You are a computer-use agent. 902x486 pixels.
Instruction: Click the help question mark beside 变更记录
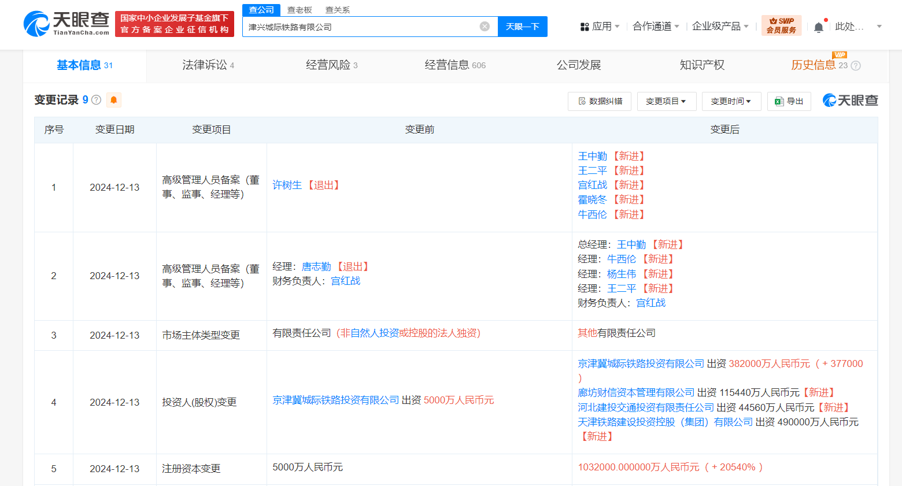tap(97, 100)
